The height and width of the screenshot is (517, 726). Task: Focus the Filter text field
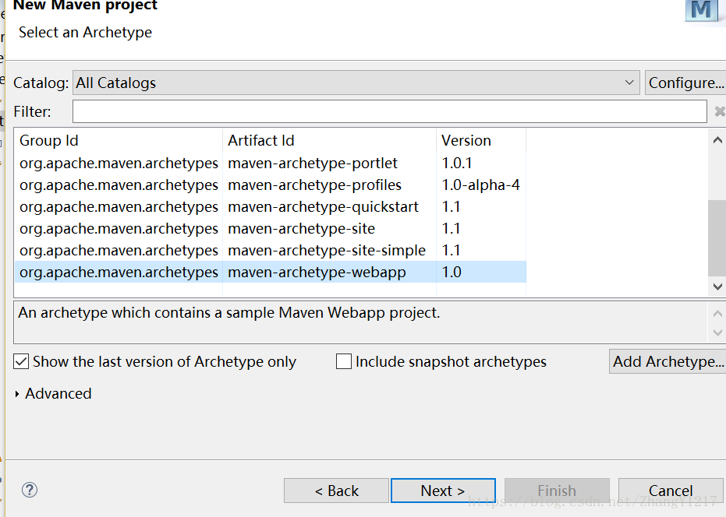[389, 111]
